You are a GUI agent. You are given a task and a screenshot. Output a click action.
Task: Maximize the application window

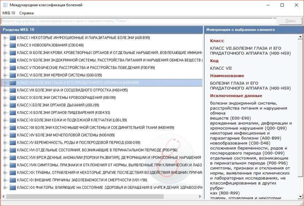pyautogui.click(x=282, y=5)
